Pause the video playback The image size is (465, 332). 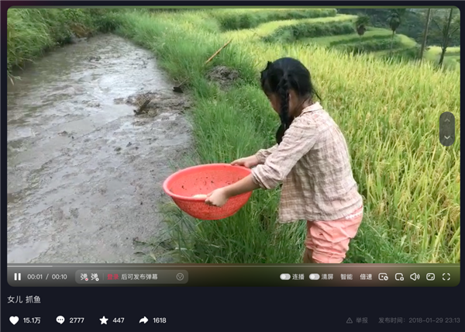pyautogui.click(x=18, y=277)
